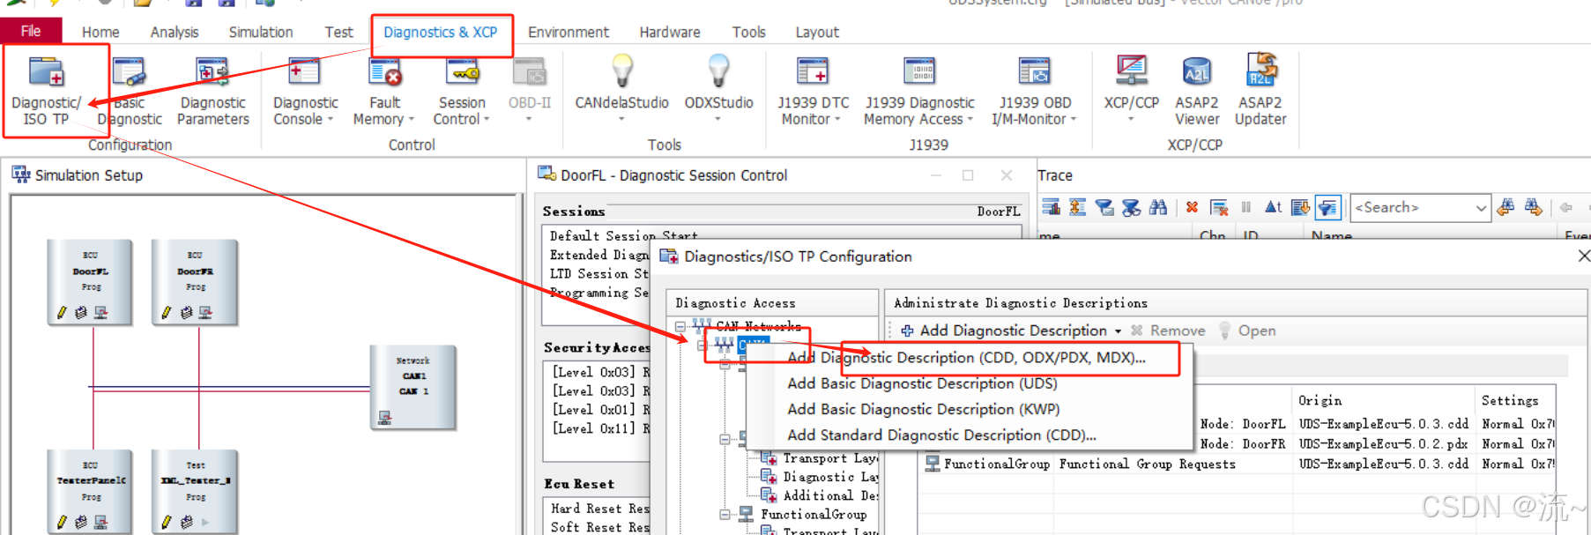Click Open diagnostic description button
Screen dimensions: 1591x535
click(x=1247, y=331)
